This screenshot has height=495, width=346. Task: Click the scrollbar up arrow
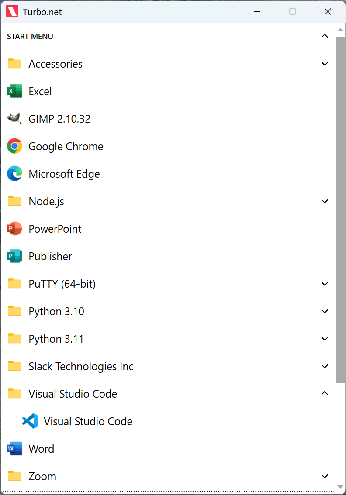tap(340, 30)
